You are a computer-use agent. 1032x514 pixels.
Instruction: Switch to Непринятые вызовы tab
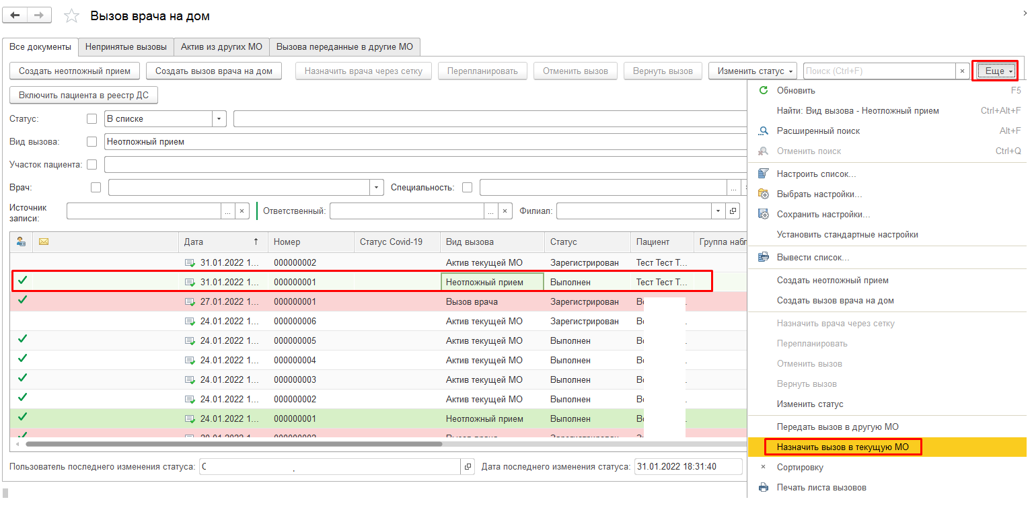126,47
